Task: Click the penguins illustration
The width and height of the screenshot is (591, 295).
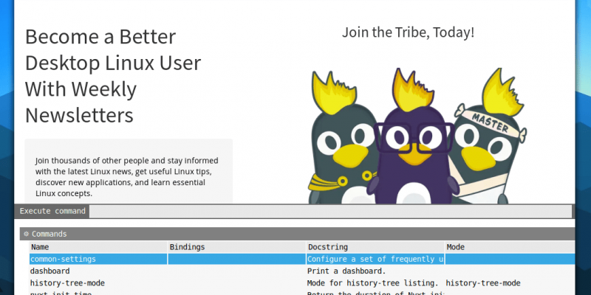Action: 417,136
